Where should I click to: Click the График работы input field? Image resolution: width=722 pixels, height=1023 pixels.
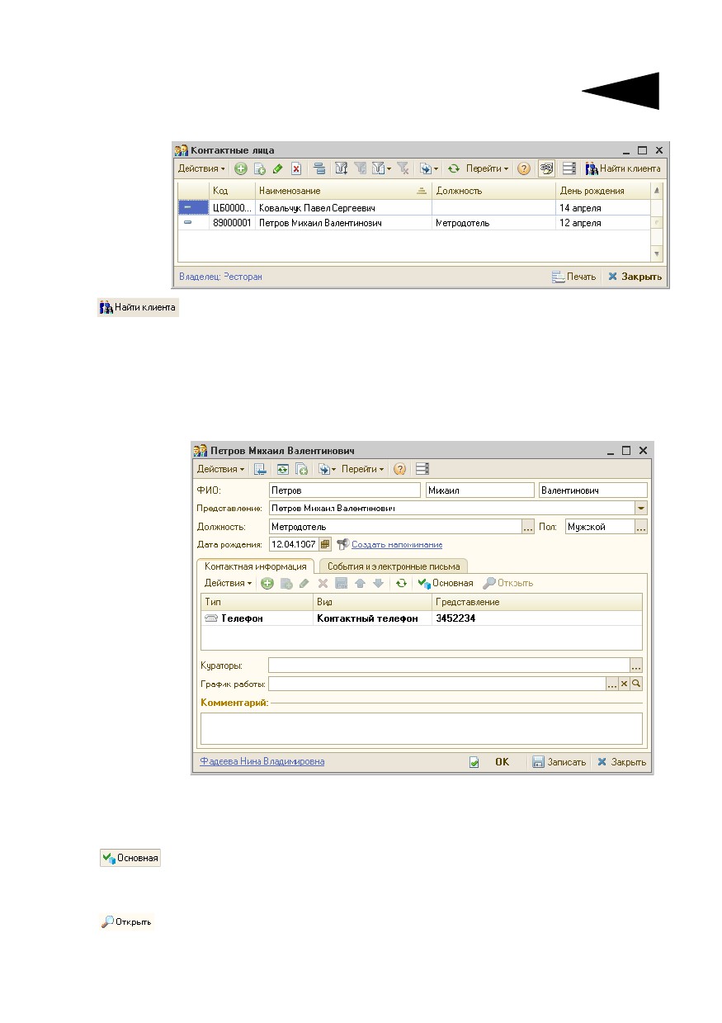[x=437, y=684]
